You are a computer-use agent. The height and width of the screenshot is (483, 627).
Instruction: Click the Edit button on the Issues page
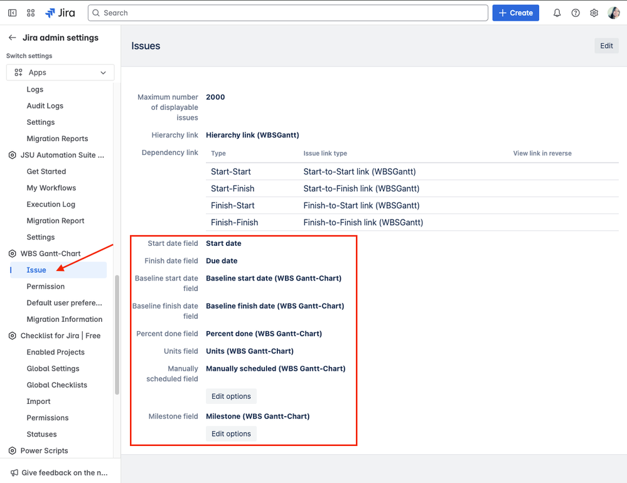606,46
